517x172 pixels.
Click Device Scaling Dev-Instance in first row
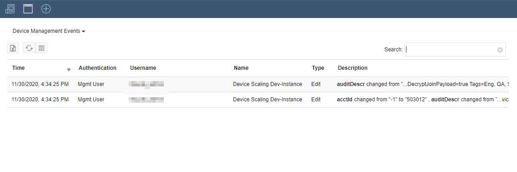point(268,84)
